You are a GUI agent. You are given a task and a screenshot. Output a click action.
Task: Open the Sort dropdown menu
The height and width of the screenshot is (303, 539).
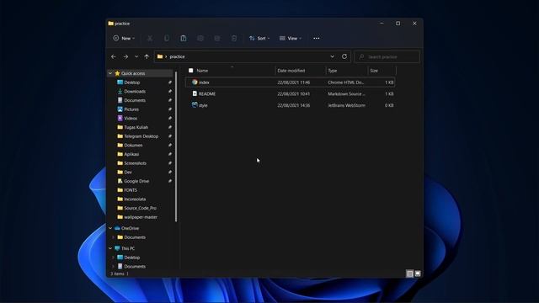pyautogui.click(x=259, y=38)
